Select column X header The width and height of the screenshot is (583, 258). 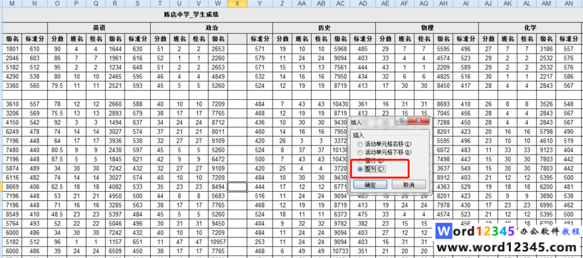click(x=237, y=4)
